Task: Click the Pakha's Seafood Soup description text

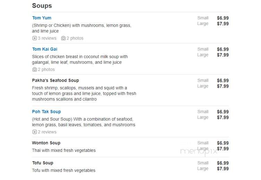Action: click(x=84, y=93)
